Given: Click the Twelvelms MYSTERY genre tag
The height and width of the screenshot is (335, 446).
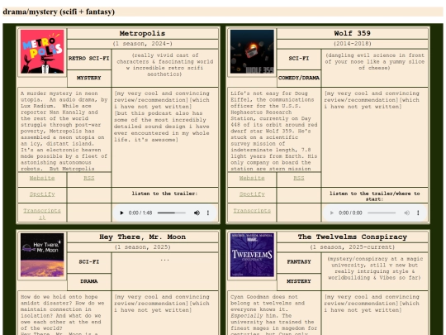Looking at the screenshot, I should click(x=299, y=281).
